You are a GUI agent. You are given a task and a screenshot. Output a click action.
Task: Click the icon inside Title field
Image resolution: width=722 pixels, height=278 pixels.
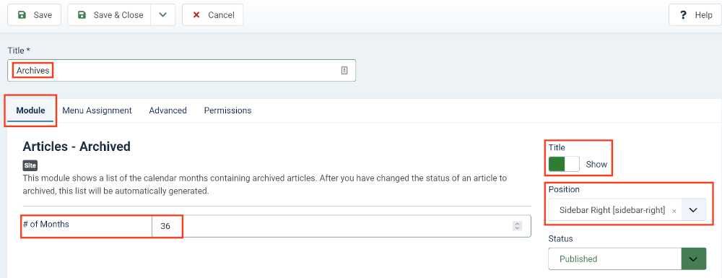[x=344, y=71]
